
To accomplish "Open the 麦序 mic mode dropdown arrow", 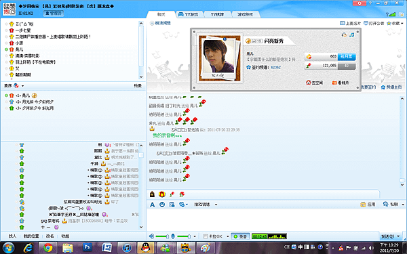I will [x=22, y=86].
